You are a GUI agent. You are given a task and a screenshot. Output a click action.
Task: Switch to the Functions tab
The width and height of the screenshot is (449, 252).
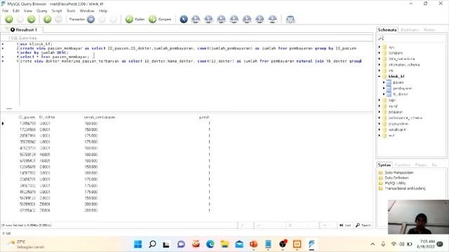click(x=403, y=165)
